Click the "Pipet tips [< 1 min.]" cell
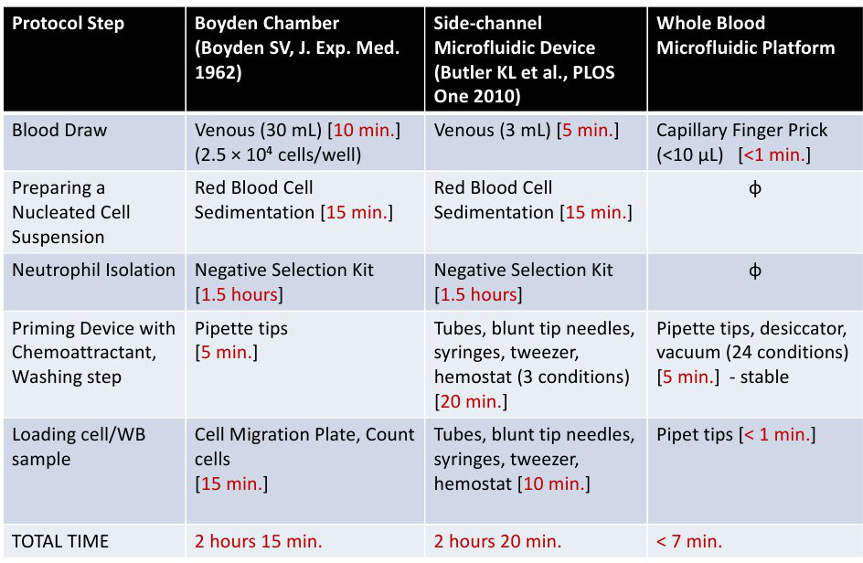The image size is (863, 563). point(736,435)
